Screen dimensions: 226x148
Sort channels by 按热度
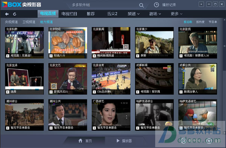[200, 22]
